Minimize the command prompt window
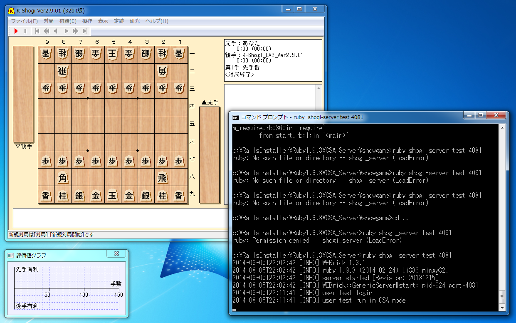Screen dimensions: 516x323 [470, 115]
